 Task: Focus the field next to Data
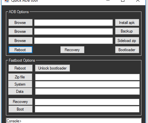pos(87,92)
